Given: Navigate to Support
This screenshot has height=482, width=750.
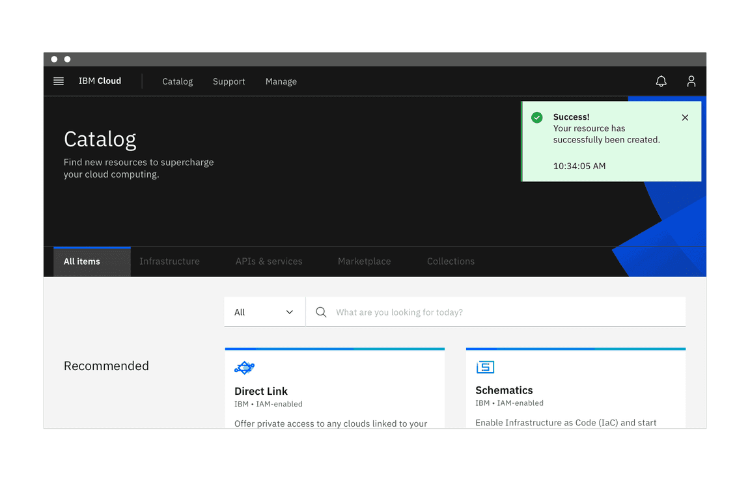Looking at the screenshot, I should tap(229, 81).
